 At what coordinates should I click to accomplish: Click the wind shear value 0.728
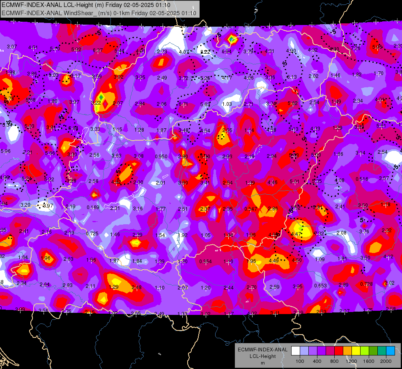(366, 284)
